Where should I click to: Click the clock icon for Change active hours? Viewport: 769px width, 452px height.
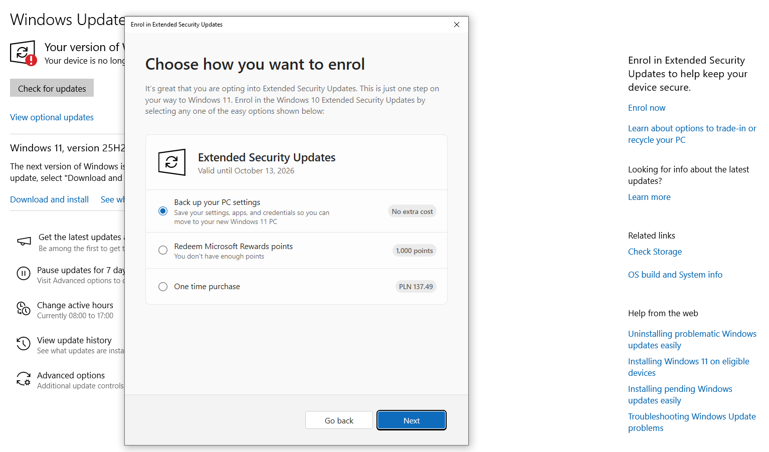tap(24, 309)
